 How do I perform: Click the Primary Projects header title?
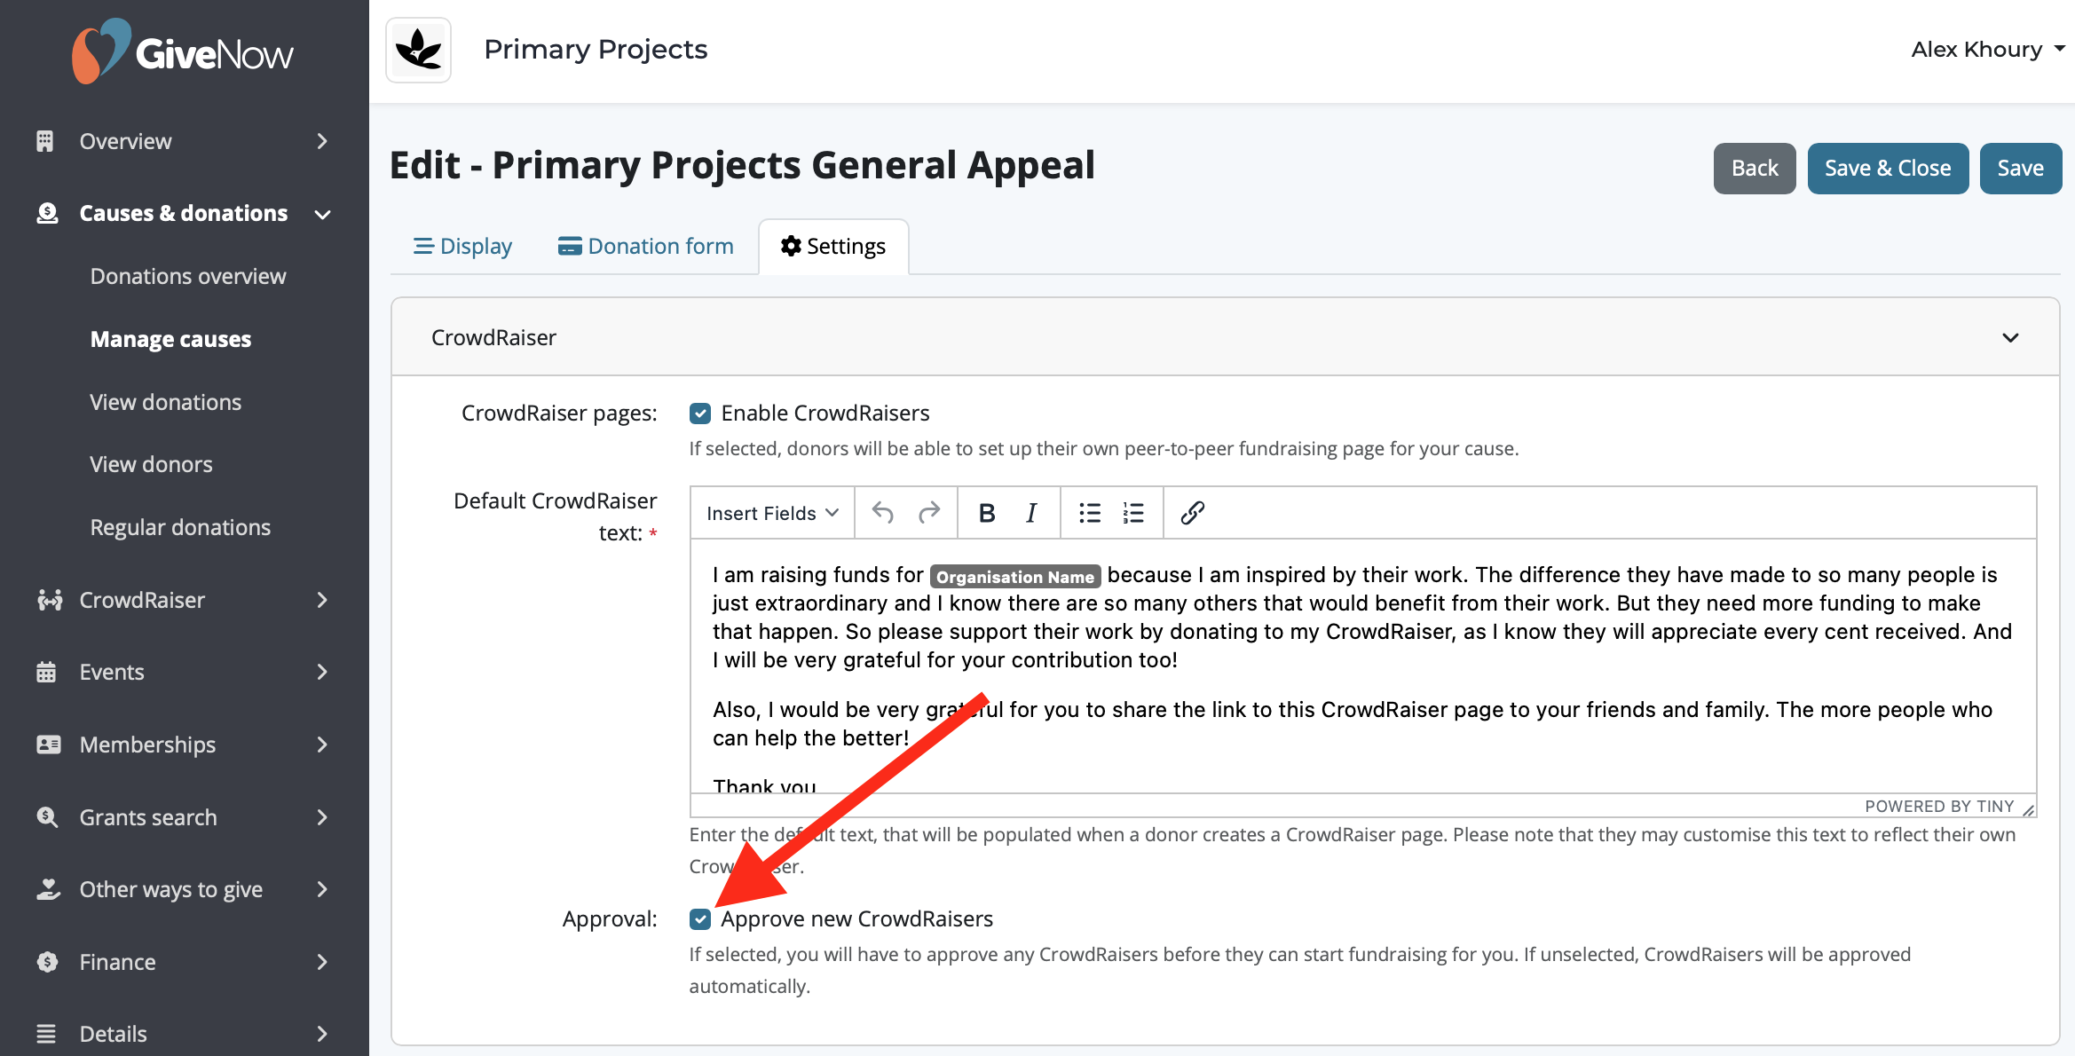click(596, 50)
